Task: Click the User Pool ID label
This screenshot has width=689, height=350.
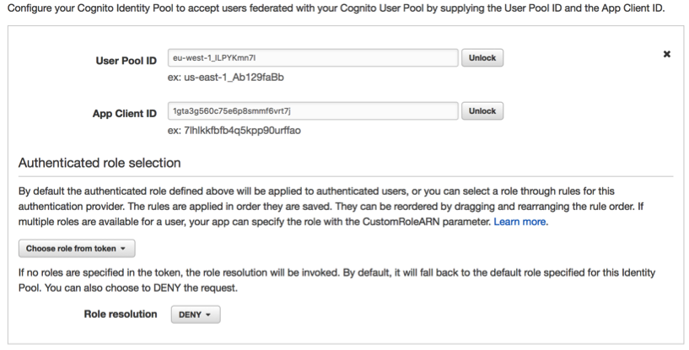Action: pos(126,62)
